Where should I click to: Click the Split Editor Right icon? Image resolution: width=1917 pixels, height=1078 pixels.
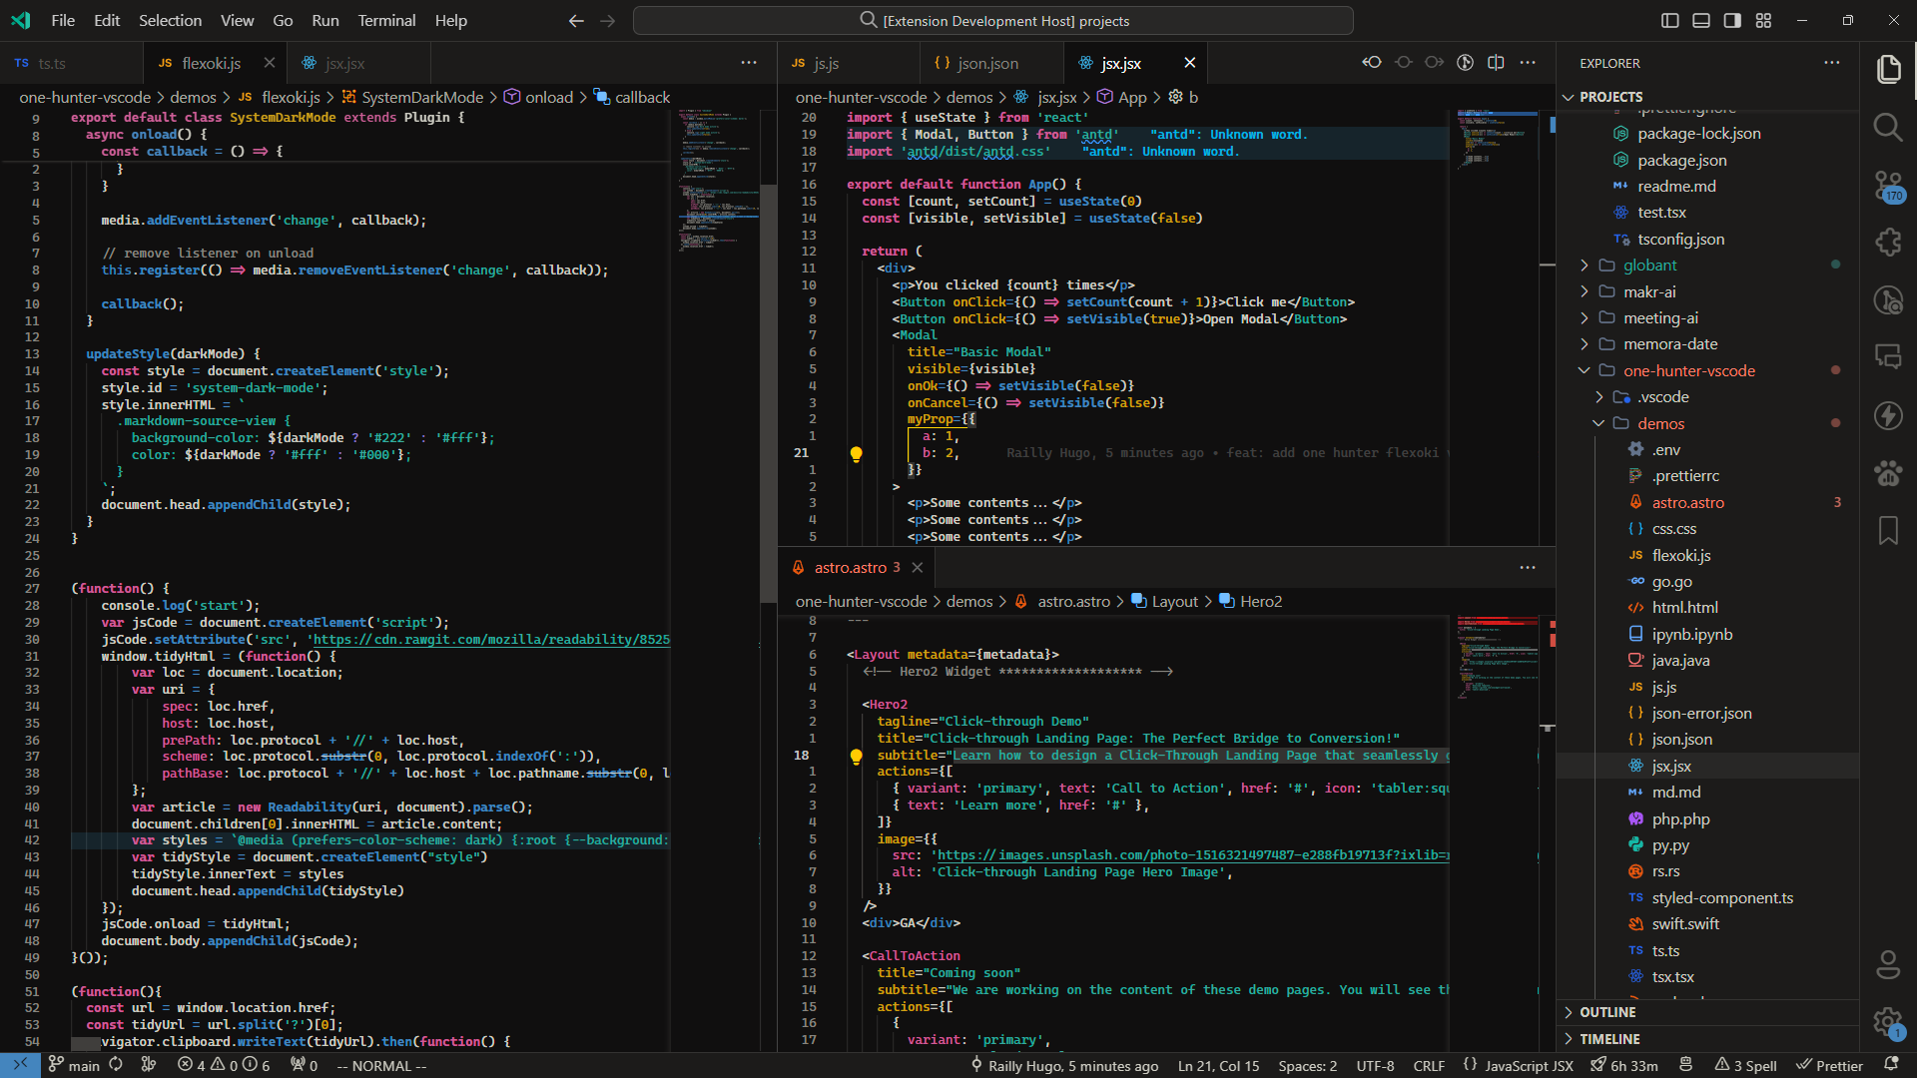pyautogui.click(x=1496, y=63)
